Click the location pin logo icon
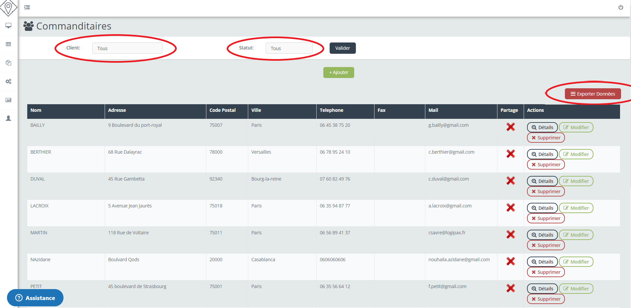 [8, 7]
